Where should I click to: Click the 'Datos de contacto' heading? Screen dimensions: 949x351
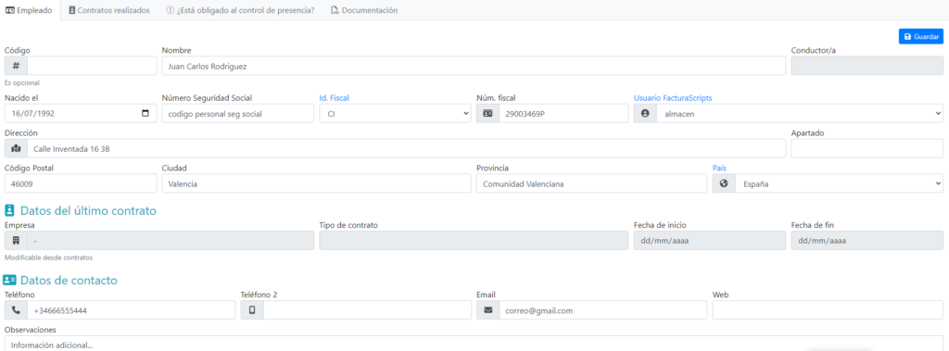(x=69, y=281)
